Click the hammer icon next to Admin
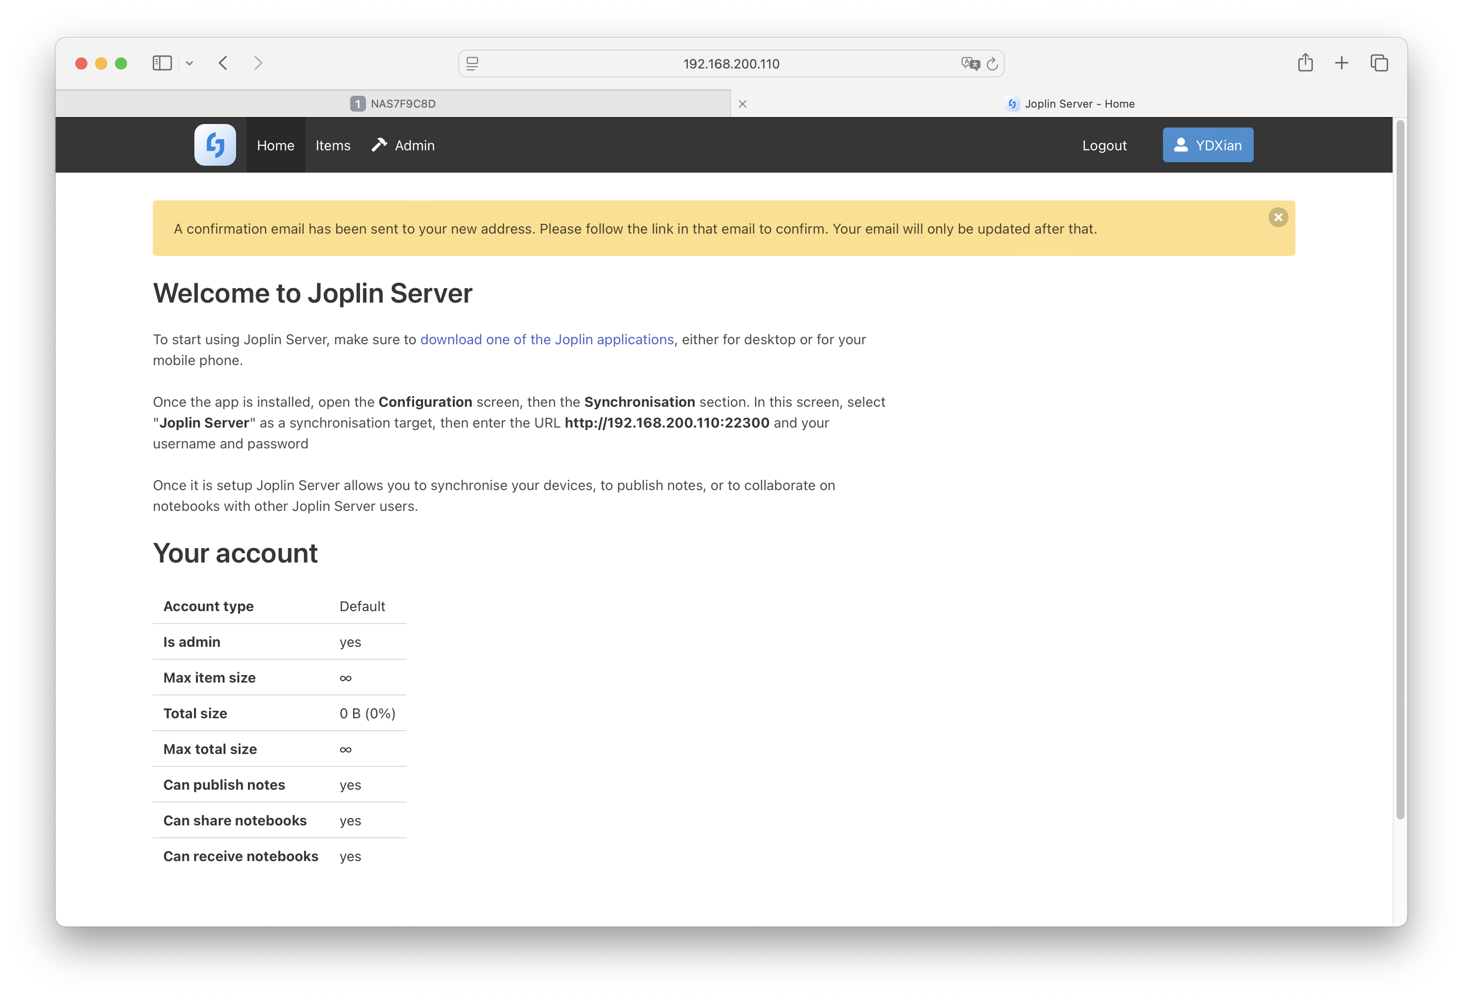This screenshot has height=1000, width=1463. pos(379,145)
